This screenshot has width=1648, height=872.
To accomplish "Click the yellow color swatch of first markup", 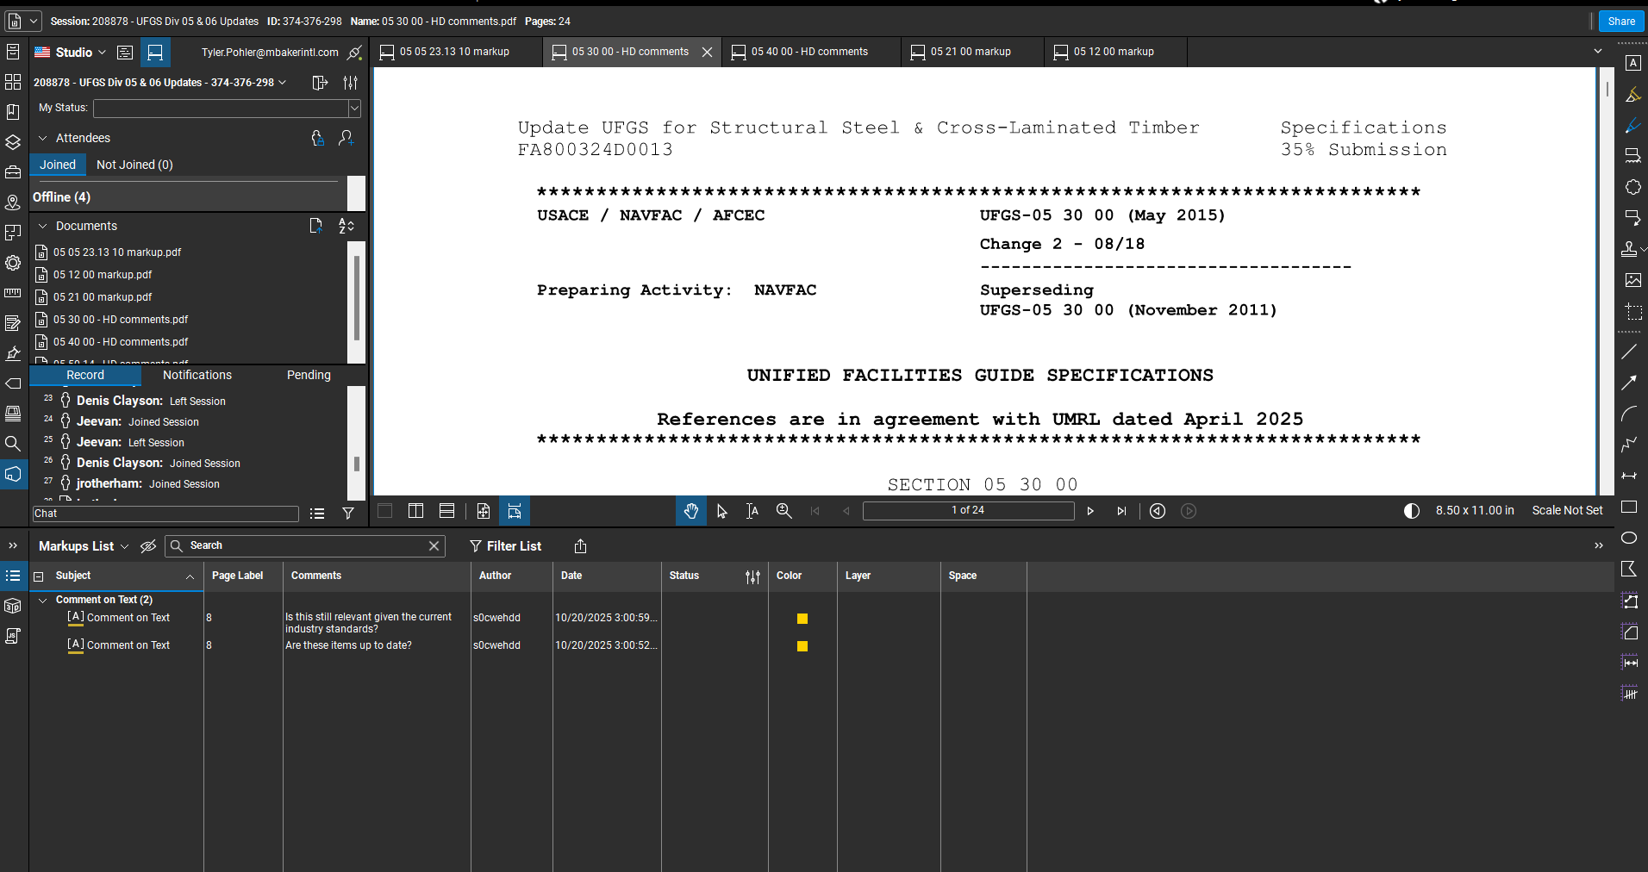I will coord(802,619).
